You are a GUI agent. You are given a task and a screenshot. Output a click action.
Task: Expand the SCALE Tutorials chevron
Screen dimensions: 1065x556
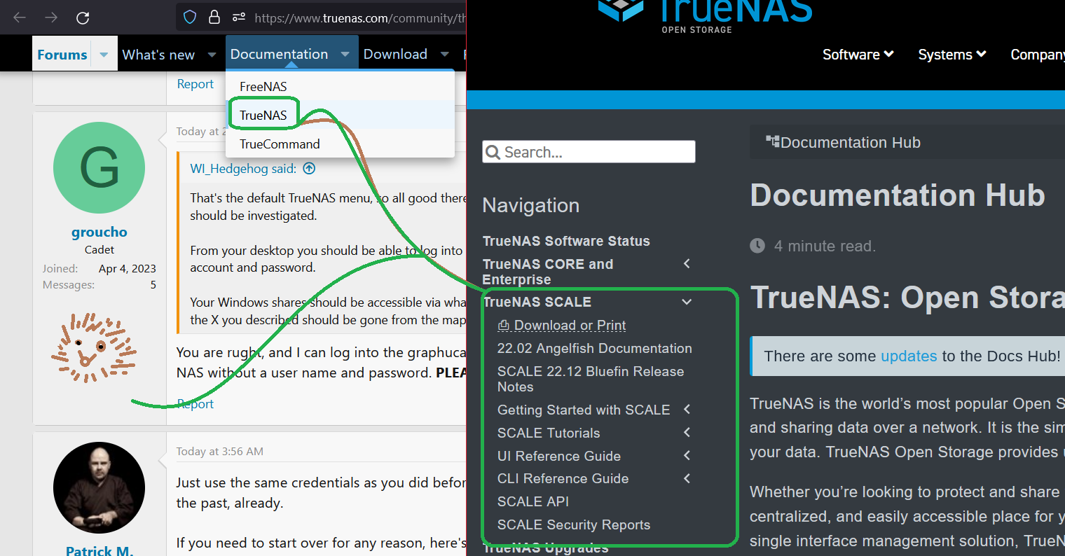(687, 432)
